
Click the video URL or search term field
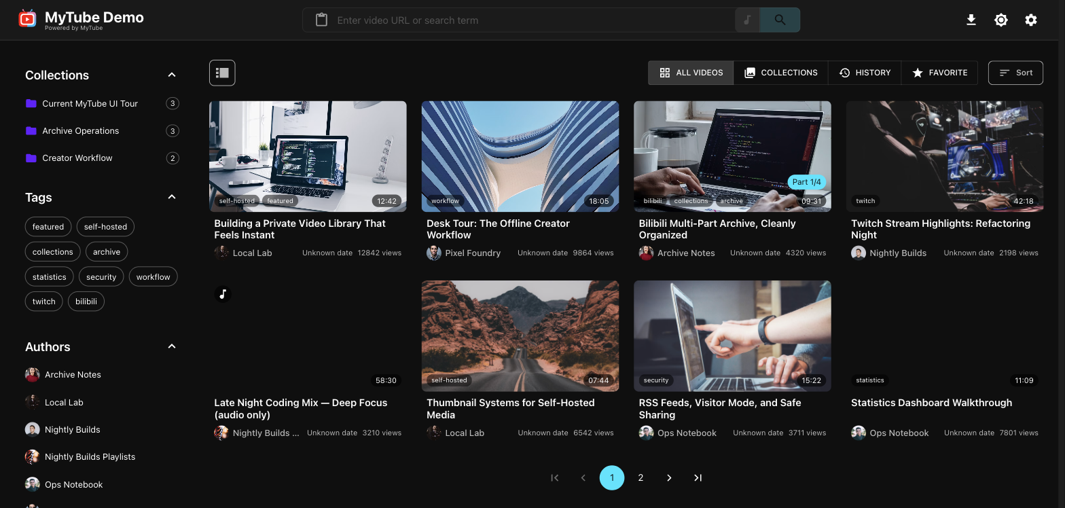pyautogui.click(x=533, y=20)
